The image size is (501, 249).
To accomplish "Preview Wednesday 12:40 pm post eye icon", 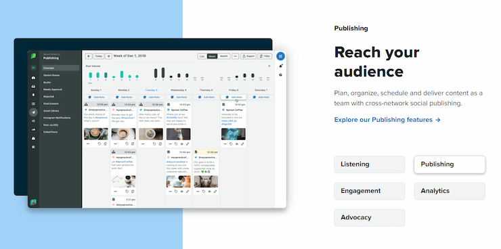I will click(182, 191).
